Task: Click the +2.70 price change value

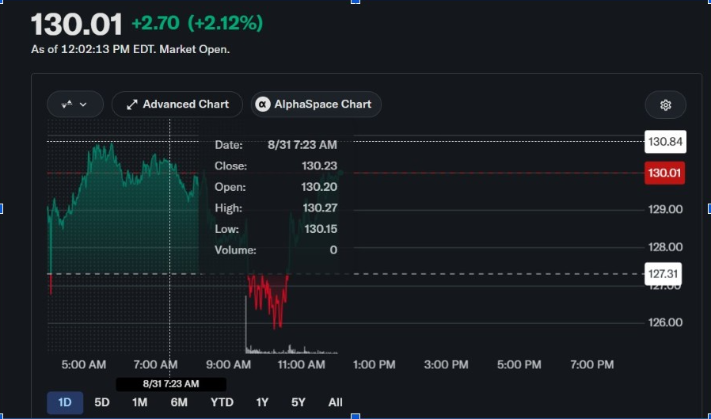Action: click(x=155, y=23)
